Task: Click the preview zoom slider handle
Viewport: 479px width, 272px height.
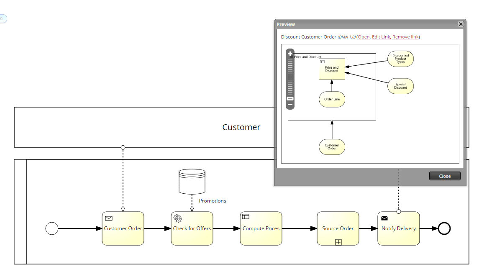Action: (290, 99)
